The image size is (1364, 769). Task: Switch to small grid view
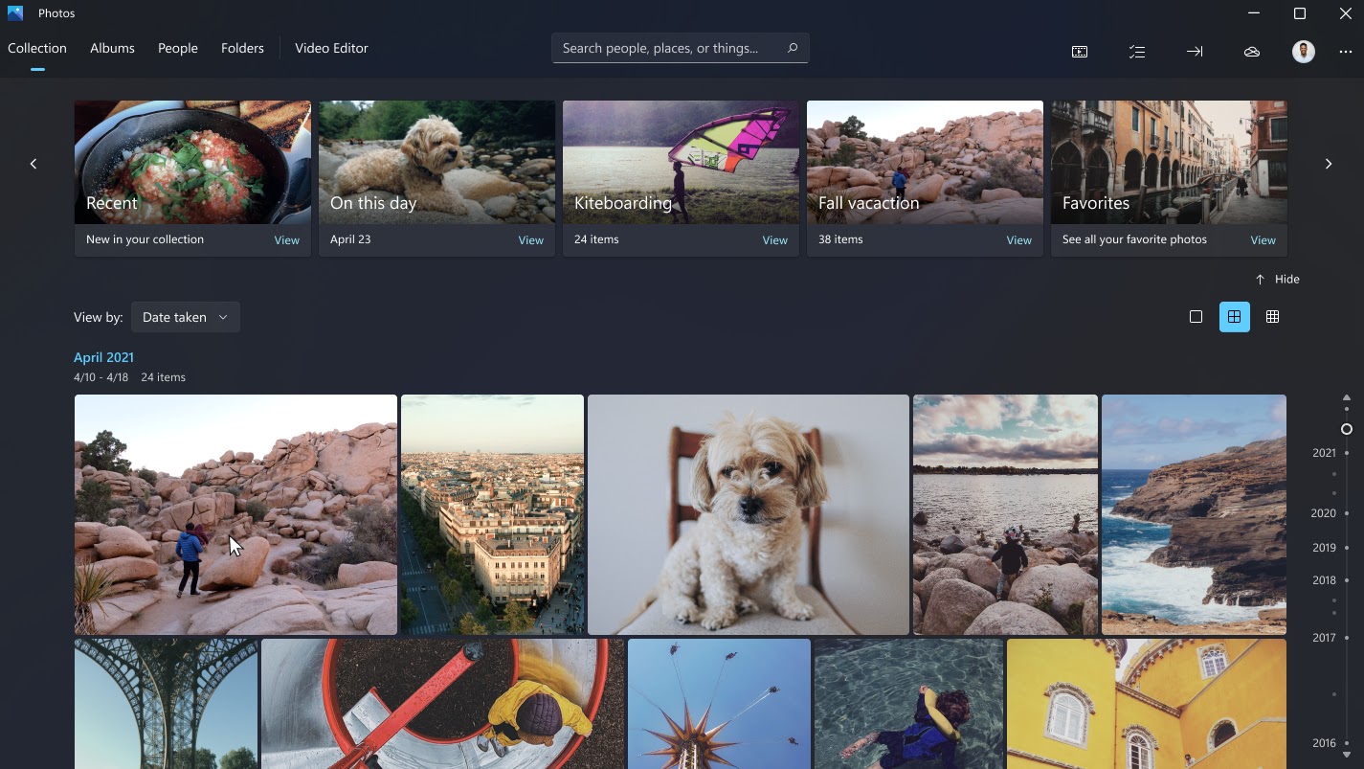pos(1272,317)
